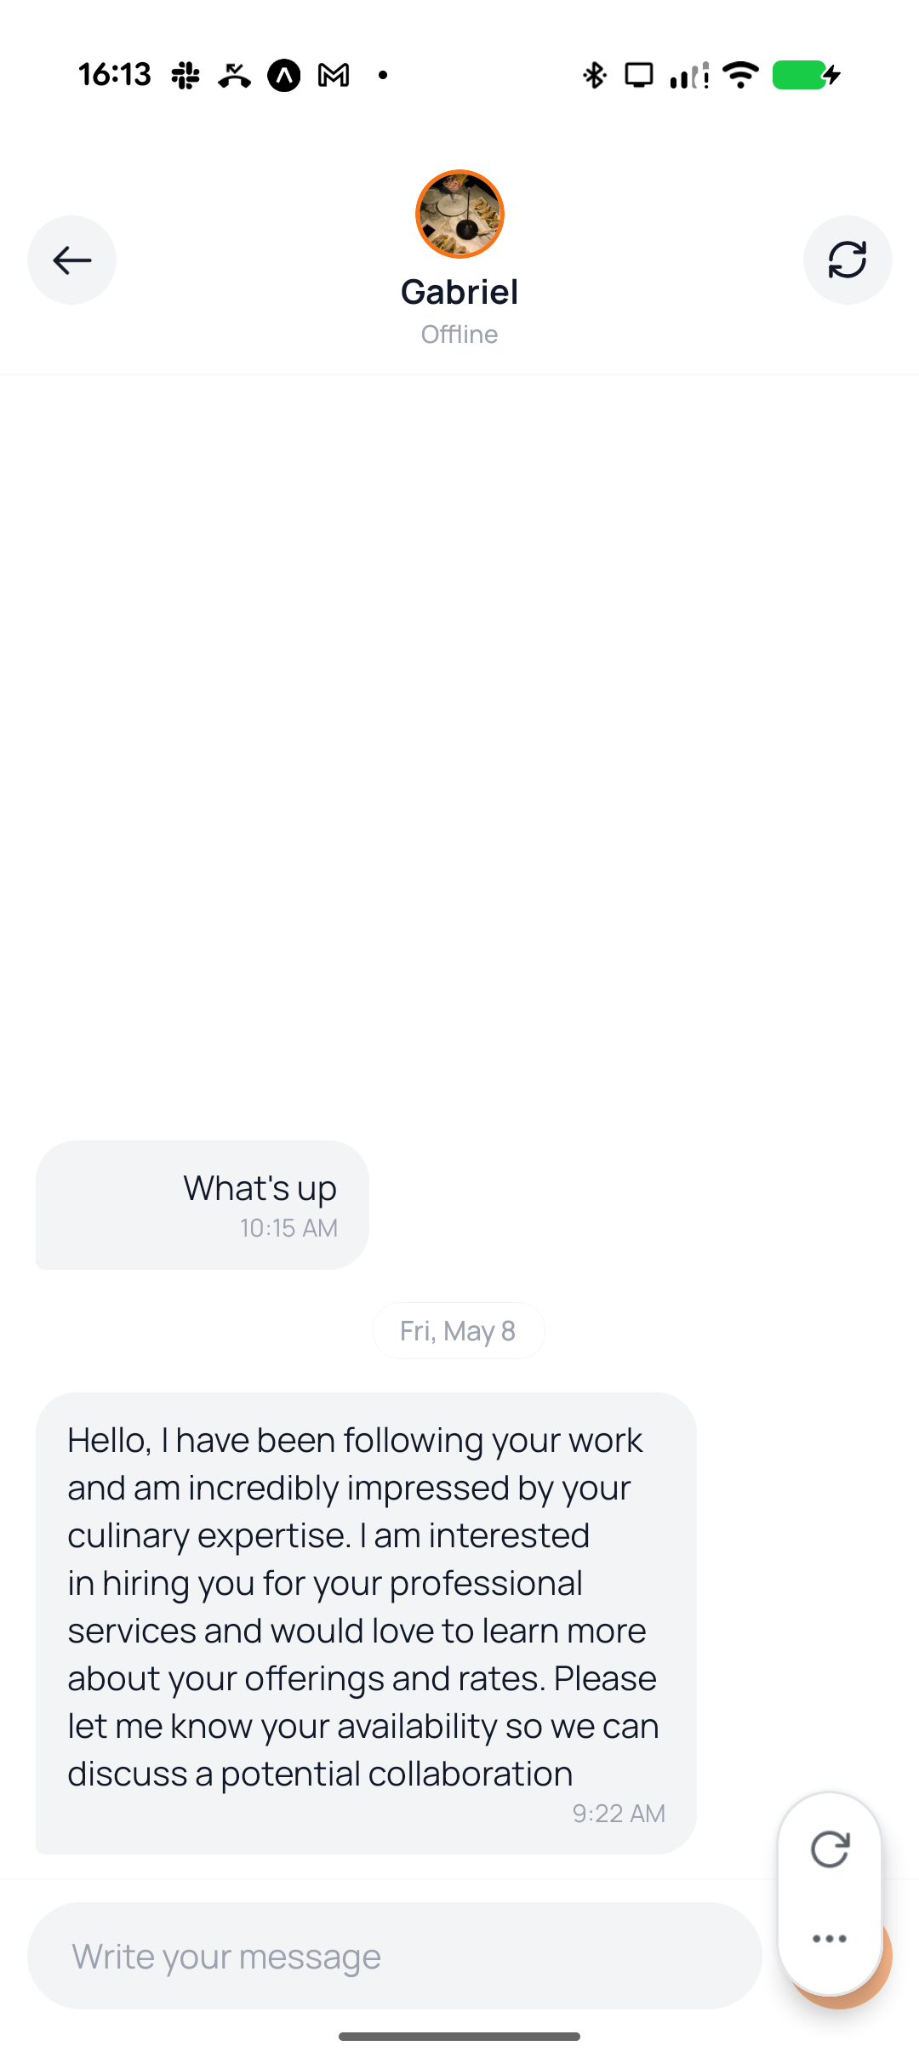Tap the refresh sync icon in header

pos(848,260)
